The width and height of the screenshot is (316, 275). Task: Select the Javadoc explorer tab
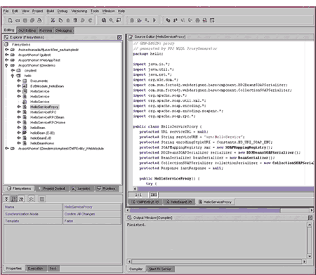click(x=81, y=189)
